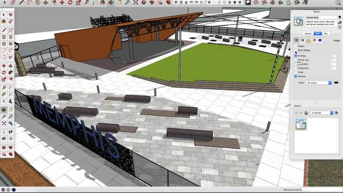Open the Details arrow beside In Model
The height and width of the screenshot is (193, 343).
(x=337, y=113)
